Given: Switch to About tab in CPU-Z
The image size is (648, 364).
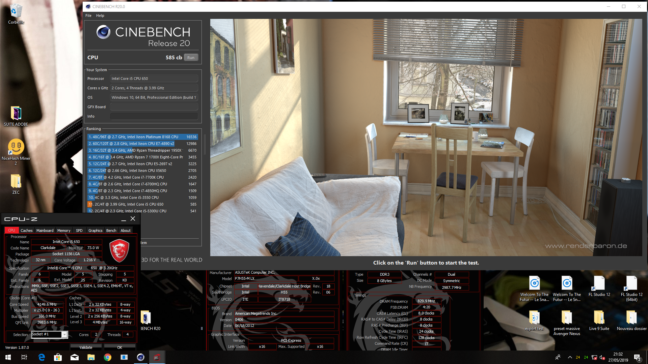Looking at the screenshot, I should coord(126,231).
